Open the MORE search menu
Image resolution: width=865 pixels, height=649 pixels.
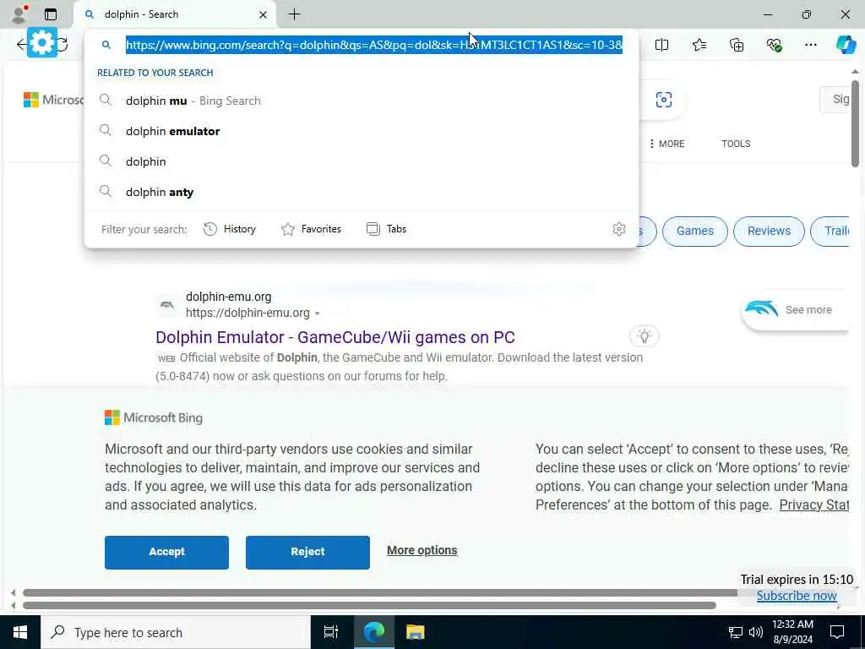(667, 144)
